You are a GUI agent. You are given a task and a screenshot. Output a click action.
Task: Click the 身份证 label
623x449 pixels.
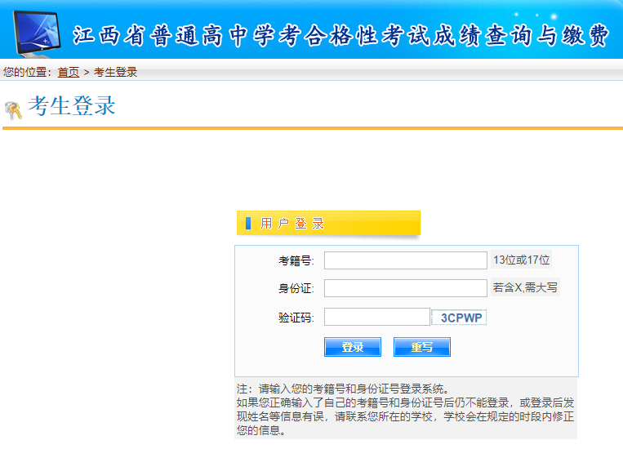click(296, 288)
